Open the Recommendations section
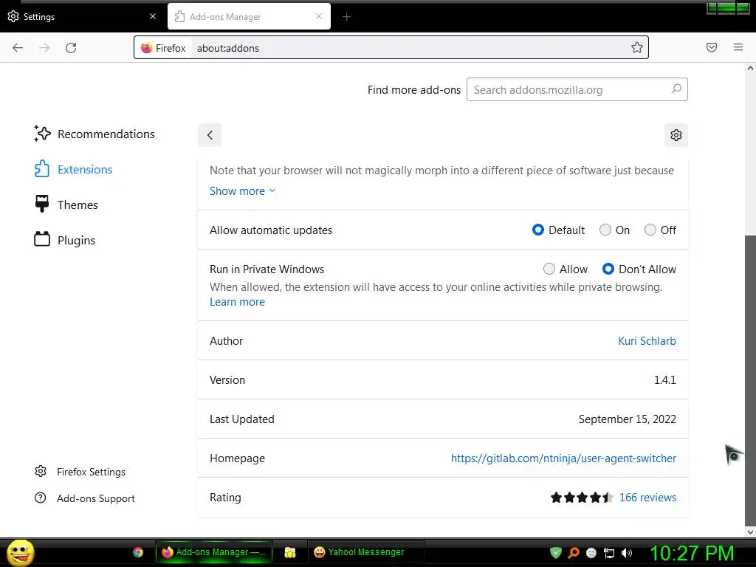Viewport: 756px width, 567px height. pos(94,134)
